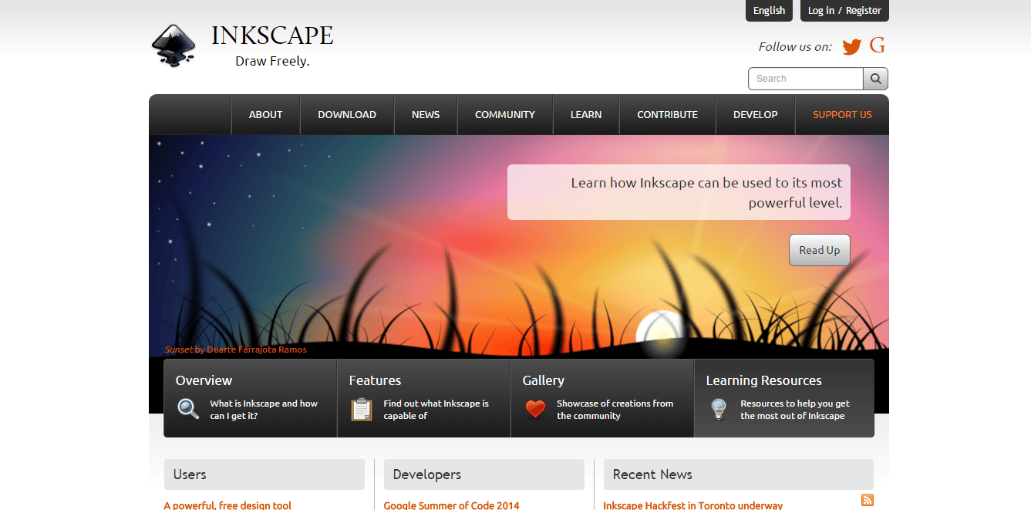This screenshot has width=1031, height=510.
Task: Open the COMMUNITY menu
Action: (x=505, y=114)
